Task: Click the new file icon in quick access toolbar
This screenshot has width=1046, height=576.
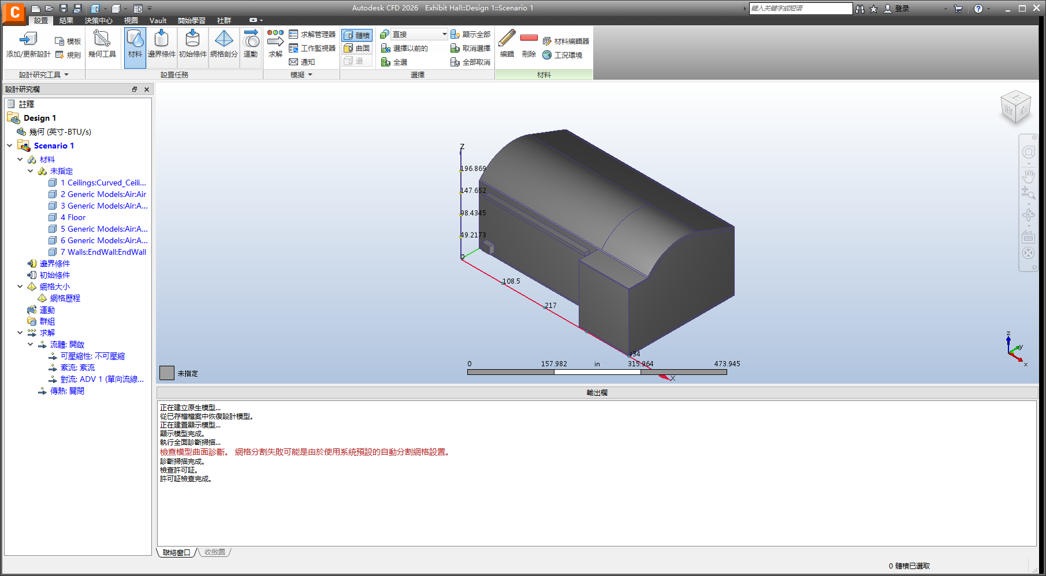Action: pyautogui.click(x=36, y=9)
